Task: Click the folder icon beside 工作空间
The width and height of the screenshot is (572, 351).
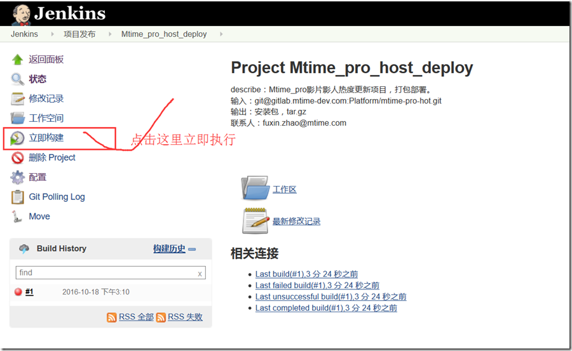Action: 17,118
